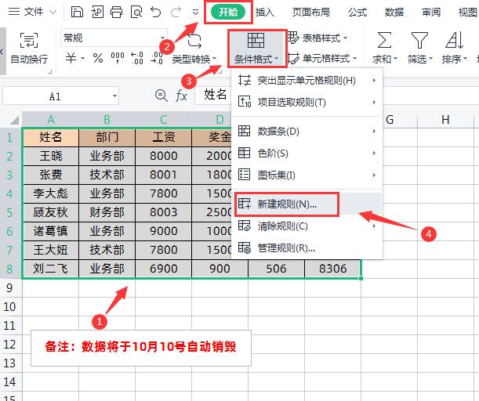Click the Print icon
Screen dimensions: 479x401
pos(116,13)
